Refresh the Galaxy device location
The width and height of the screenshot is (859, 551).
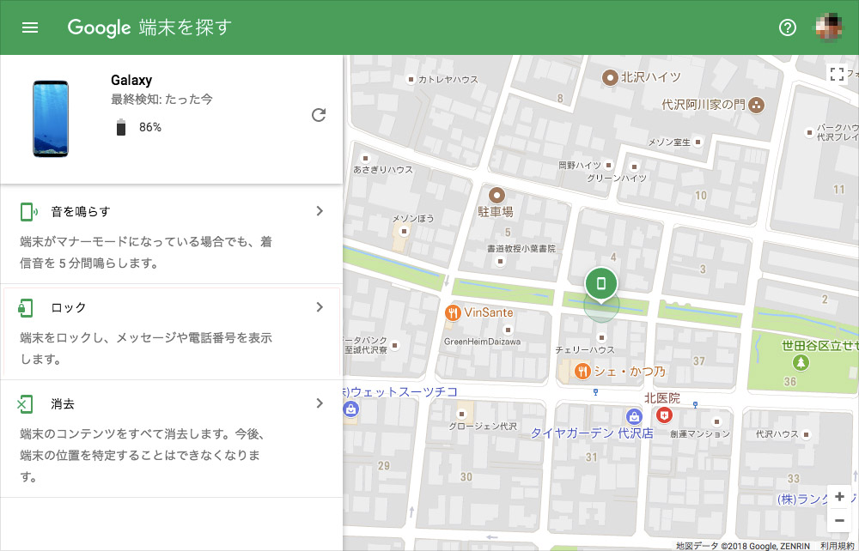point(319,115)
